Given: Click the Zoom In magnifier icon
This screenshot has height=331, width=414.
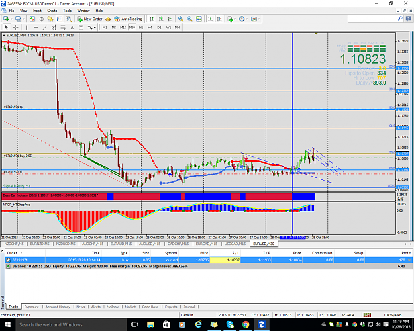Looking at the screenshot, I should click(181, 19).
